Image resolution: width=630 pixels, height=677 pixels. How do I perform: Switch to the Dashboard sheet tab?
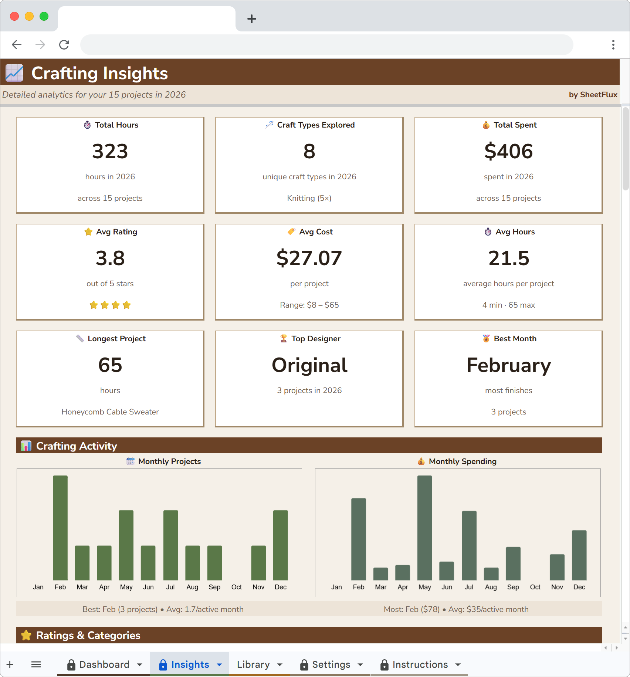tap(105, 664)
